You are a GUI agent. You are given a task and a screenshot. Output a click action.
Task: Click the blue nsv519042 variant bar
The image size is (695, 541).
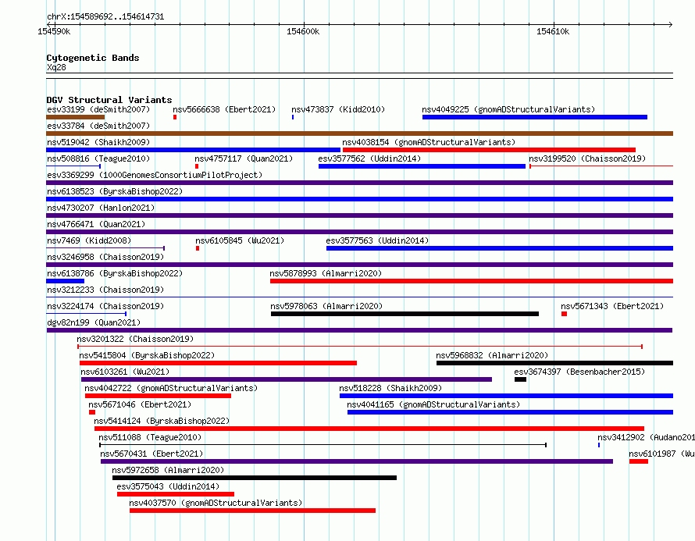[193, 150]
